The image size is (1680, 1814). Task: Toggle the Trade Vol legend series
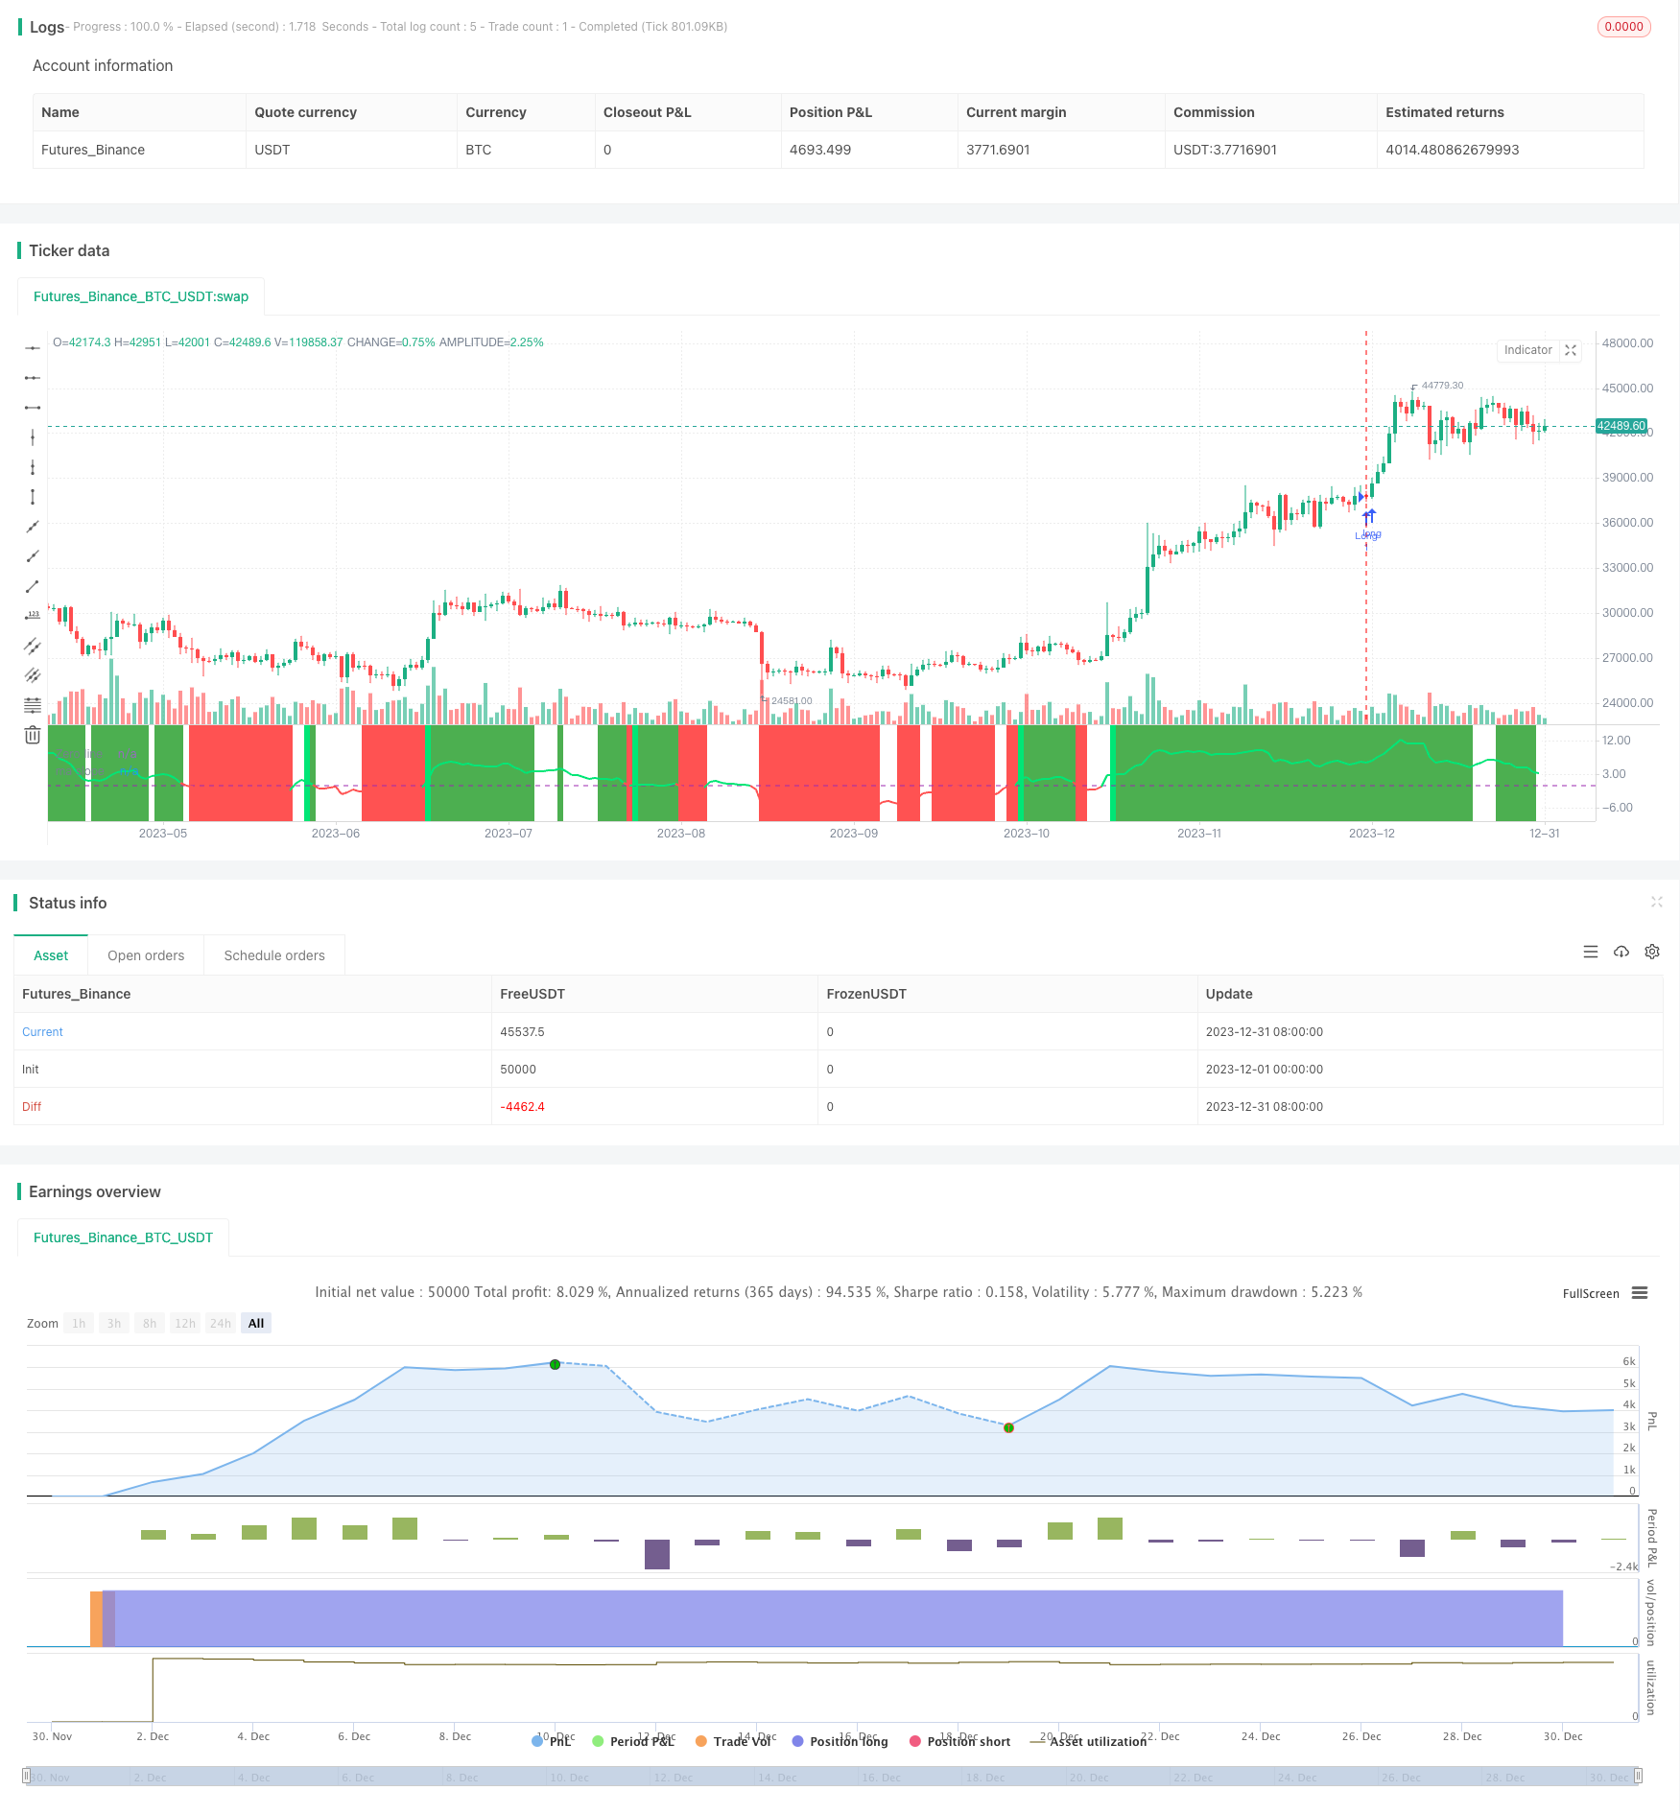tap(733, 1741)
